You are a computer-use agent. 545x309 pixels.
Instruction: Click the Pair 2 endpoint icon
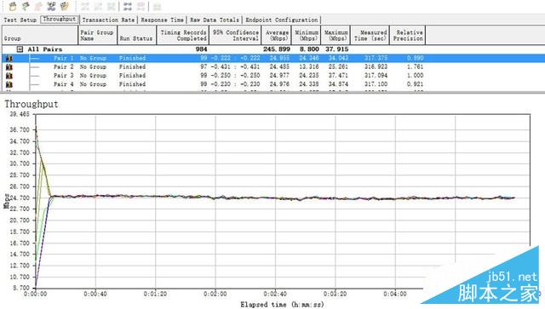(x=9, y=66)
